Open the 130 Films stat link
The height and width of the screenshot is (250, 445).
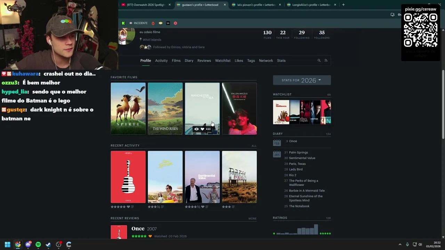pyautogui.click(x=267, y=34)
